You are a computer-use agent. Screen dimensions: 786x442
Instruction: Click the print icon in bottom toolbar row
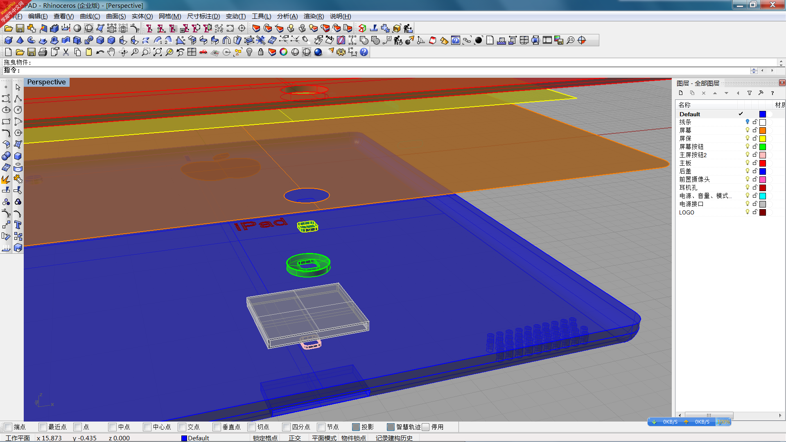pyautogui.click(x=43, y=52)
